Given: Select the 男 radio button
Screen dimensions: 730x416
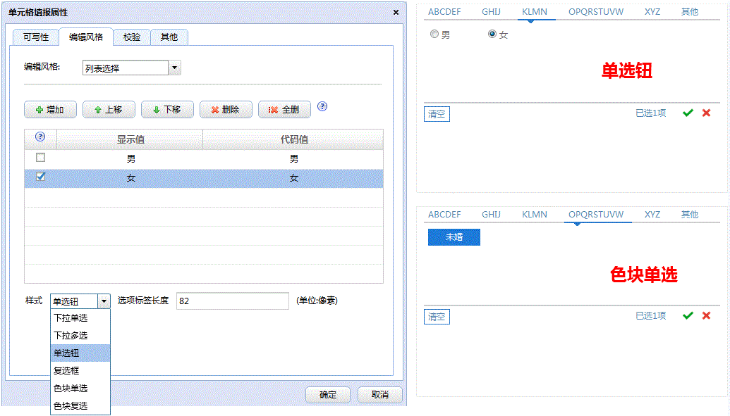Looking at the screenshot, I should click(434, 34).
